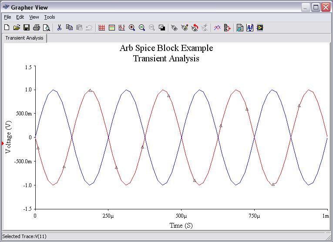Zoom in with the magnifier plus icon
333x242 pixels.
point(132,28)
